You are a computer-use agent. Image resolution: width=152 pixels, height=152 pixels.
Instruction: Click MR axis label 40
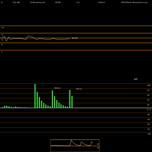[x=148, y=100]
